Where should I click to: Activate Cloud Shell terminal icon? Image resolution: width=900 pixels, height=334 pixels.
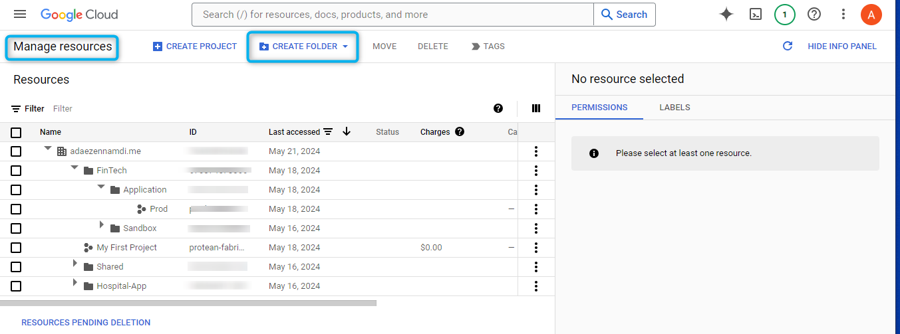click(x=756, y=15)
